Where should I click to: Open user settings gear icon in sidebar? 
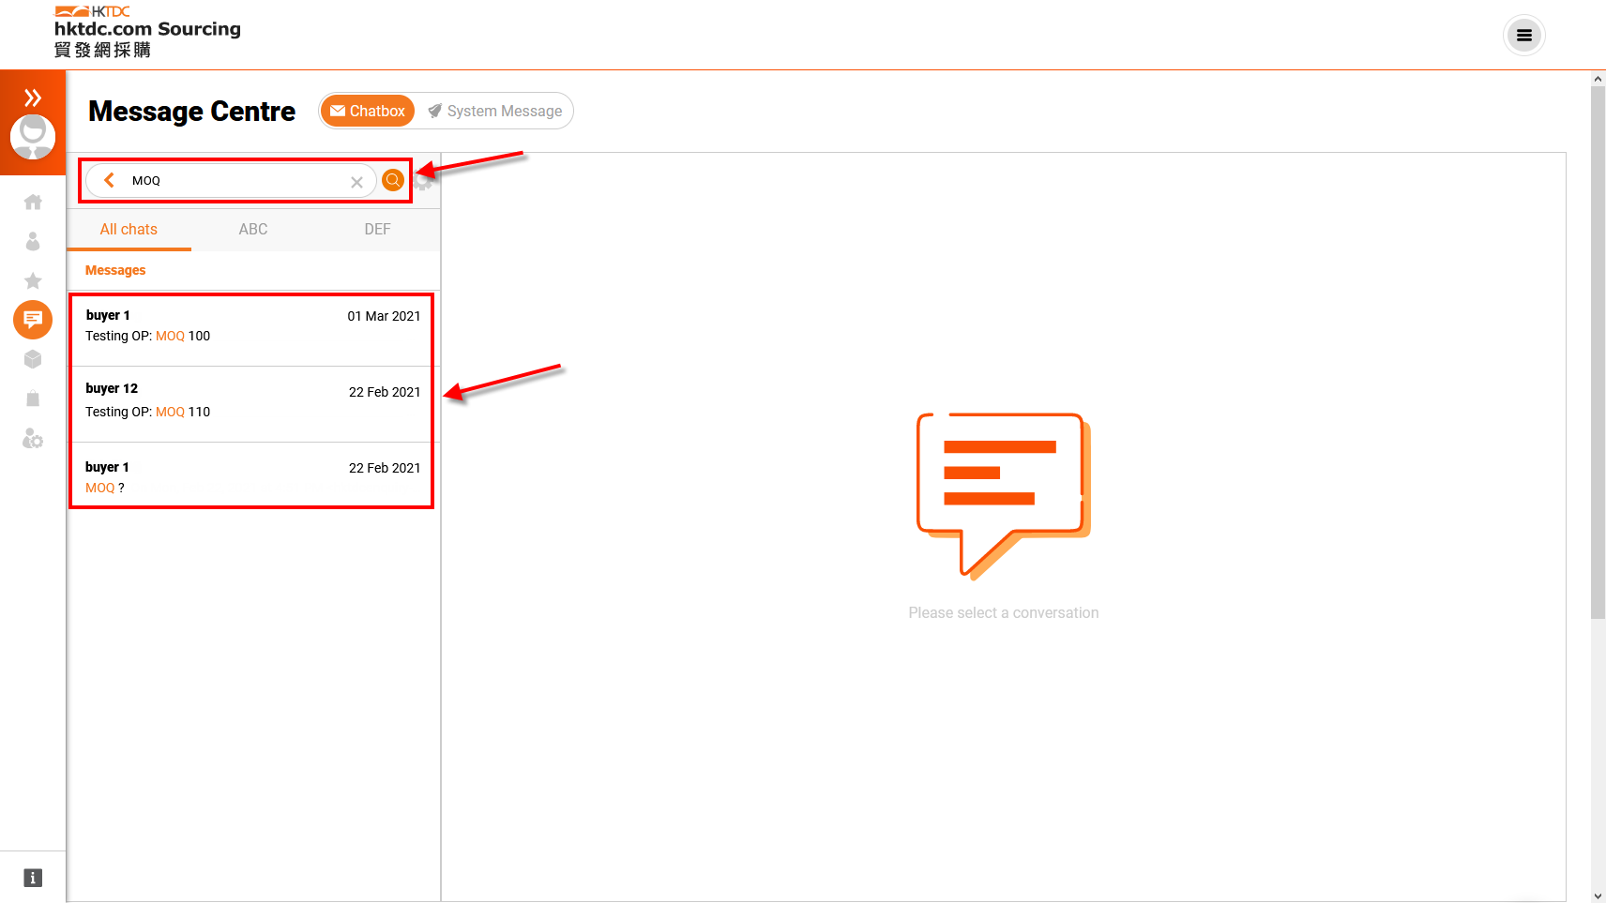(33, 439)
